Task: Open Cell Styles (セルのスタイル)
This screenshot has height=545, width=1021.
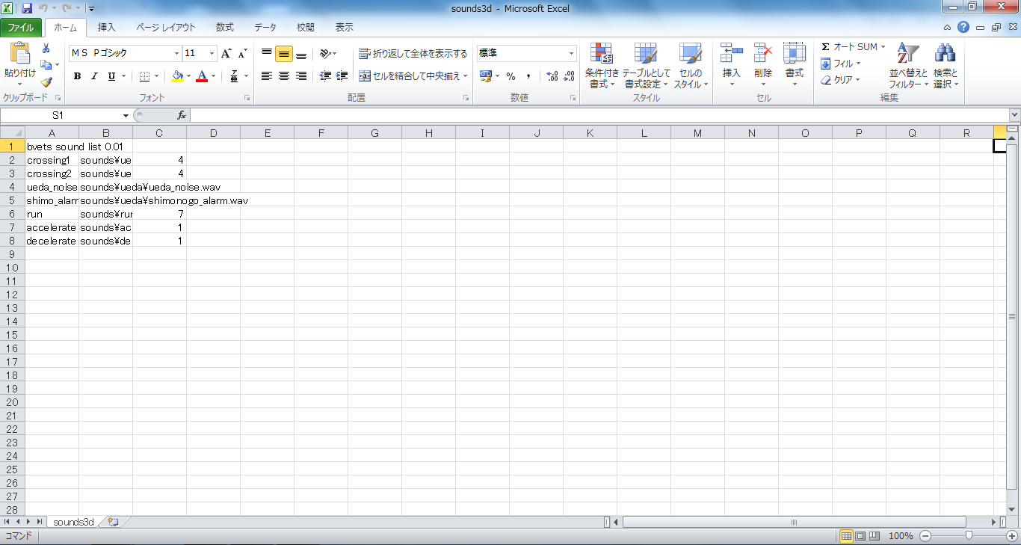Action: (691, 66)
